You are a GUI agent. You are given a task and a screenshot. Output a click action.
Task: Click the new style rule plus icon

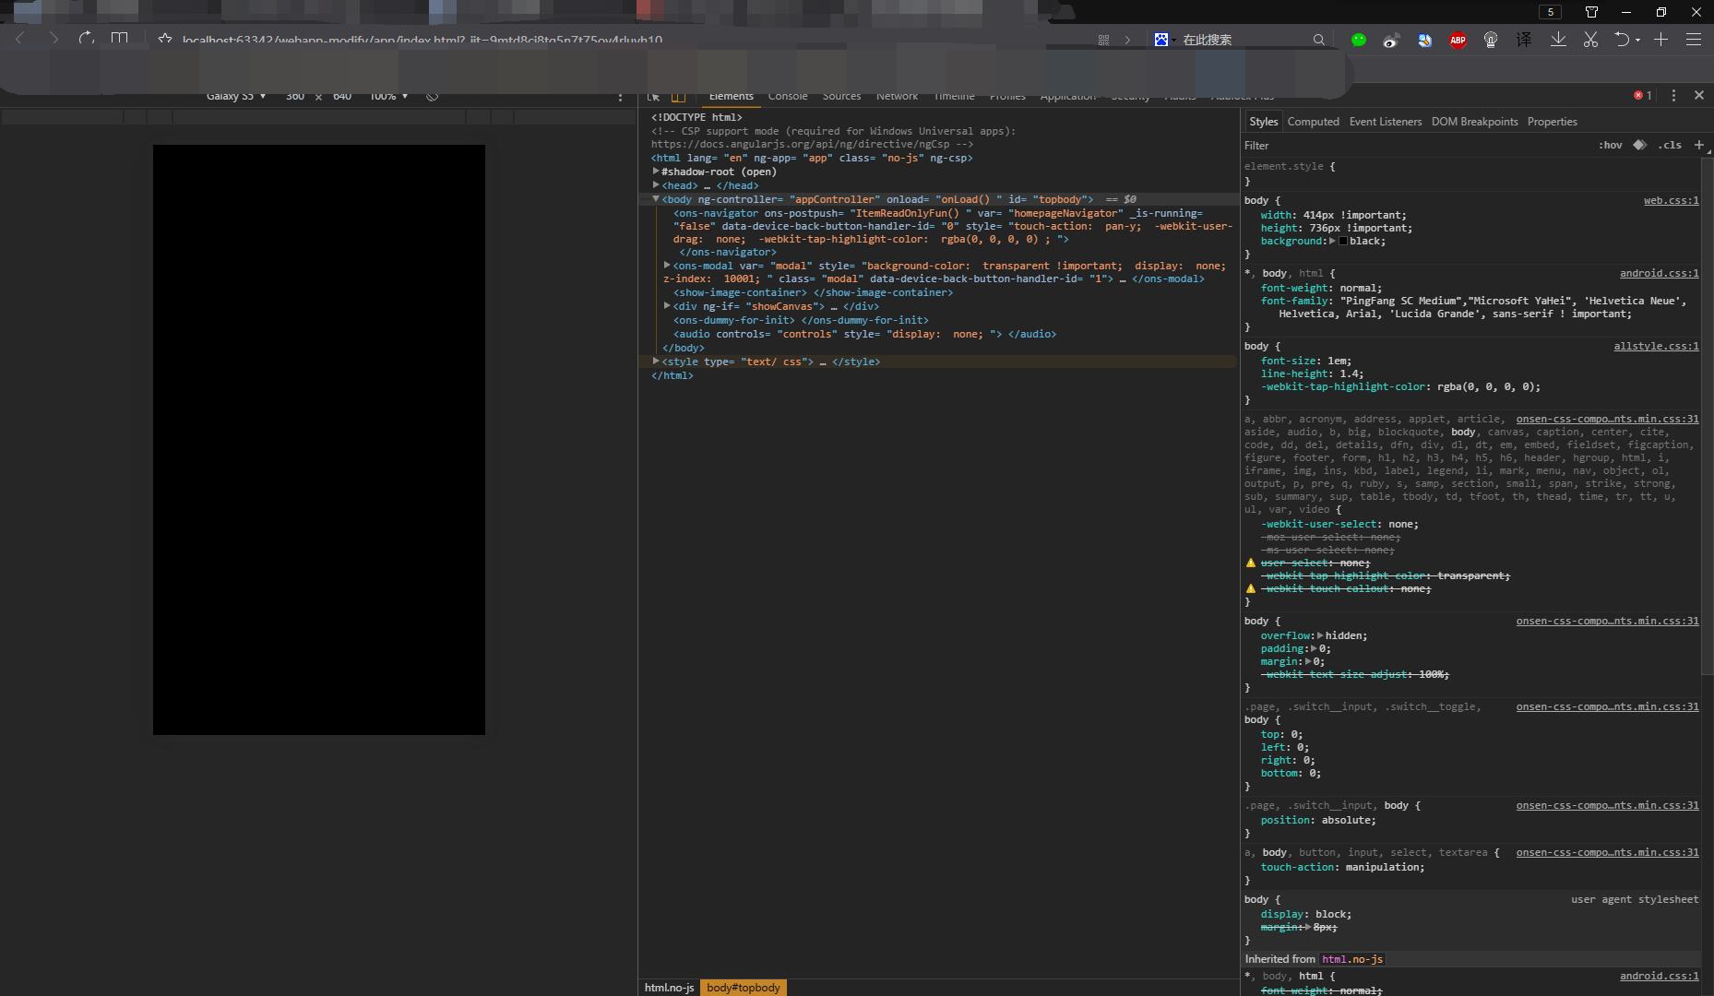tap(1699, 145)
